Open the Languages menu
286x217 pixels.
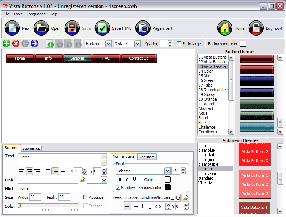pos(36,14)
